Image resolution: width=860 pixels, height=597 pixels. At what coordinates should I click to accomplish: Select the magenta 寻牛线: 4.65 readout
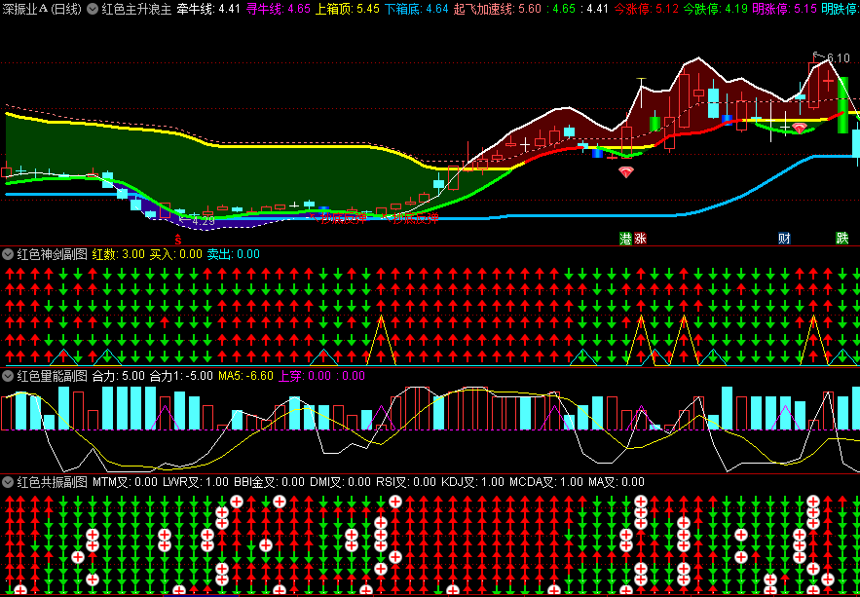pos(279,9)
